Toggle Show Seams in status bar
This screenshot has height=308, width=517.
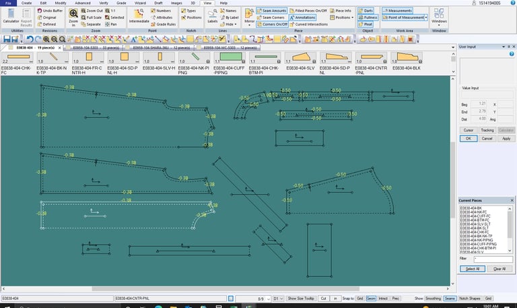(450, 298)
